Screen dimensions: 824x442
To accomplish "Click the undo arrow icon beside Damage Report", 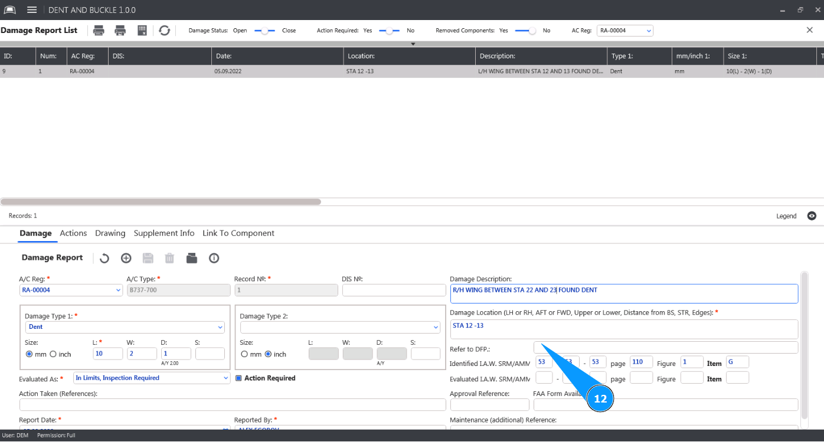I will pos(104,258).
